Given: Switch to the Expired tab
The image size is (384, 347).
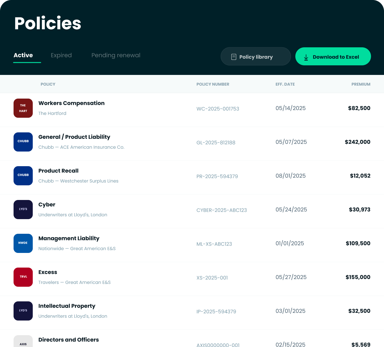Looking at the screenshot, I should (x=61, y=55).
